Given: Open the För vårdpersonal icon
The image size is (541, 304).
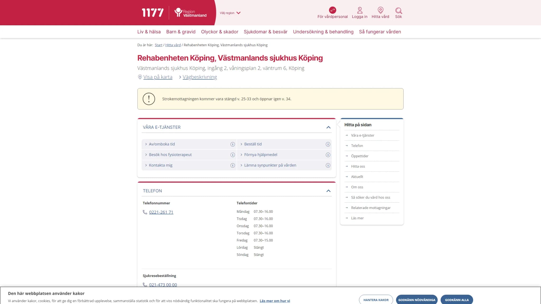Looking at the screenshot, I should coord(332,10).
